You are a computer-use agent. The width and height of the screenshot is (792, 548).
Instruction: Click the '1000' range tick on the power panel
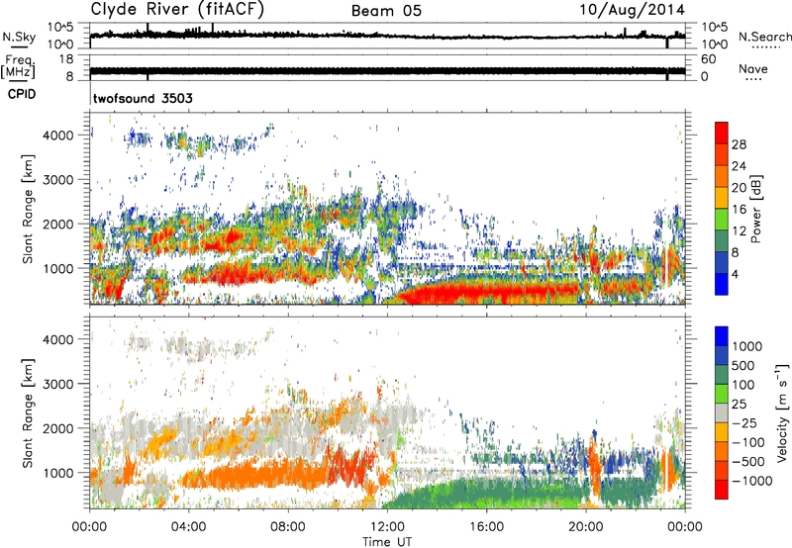point(58,268)
